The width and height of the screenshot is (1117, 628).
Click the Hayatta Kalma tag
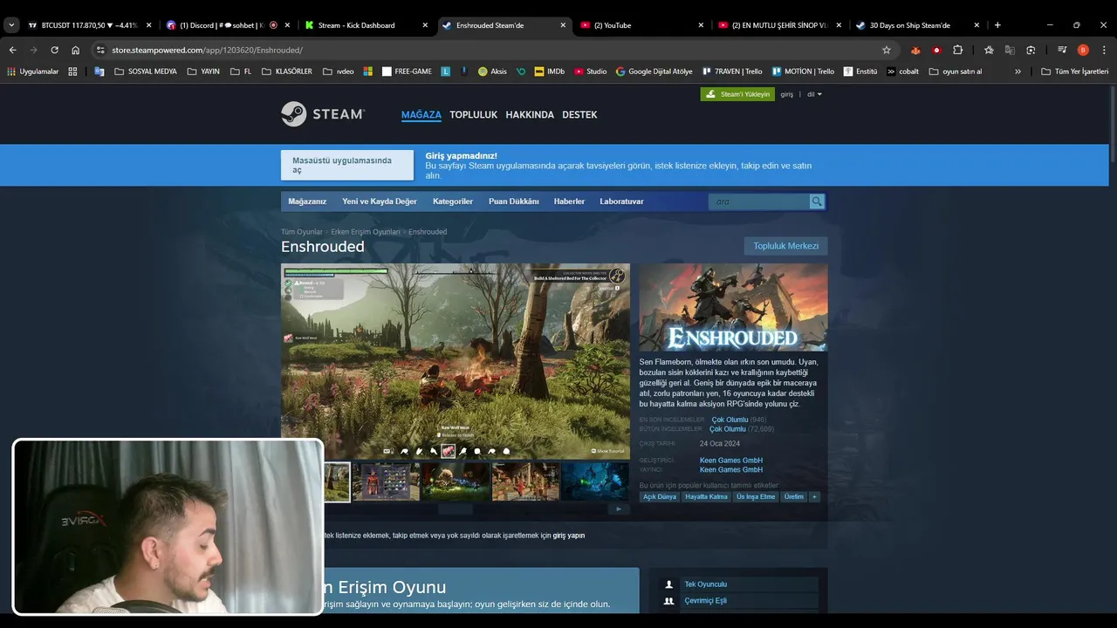coord(707,497)
